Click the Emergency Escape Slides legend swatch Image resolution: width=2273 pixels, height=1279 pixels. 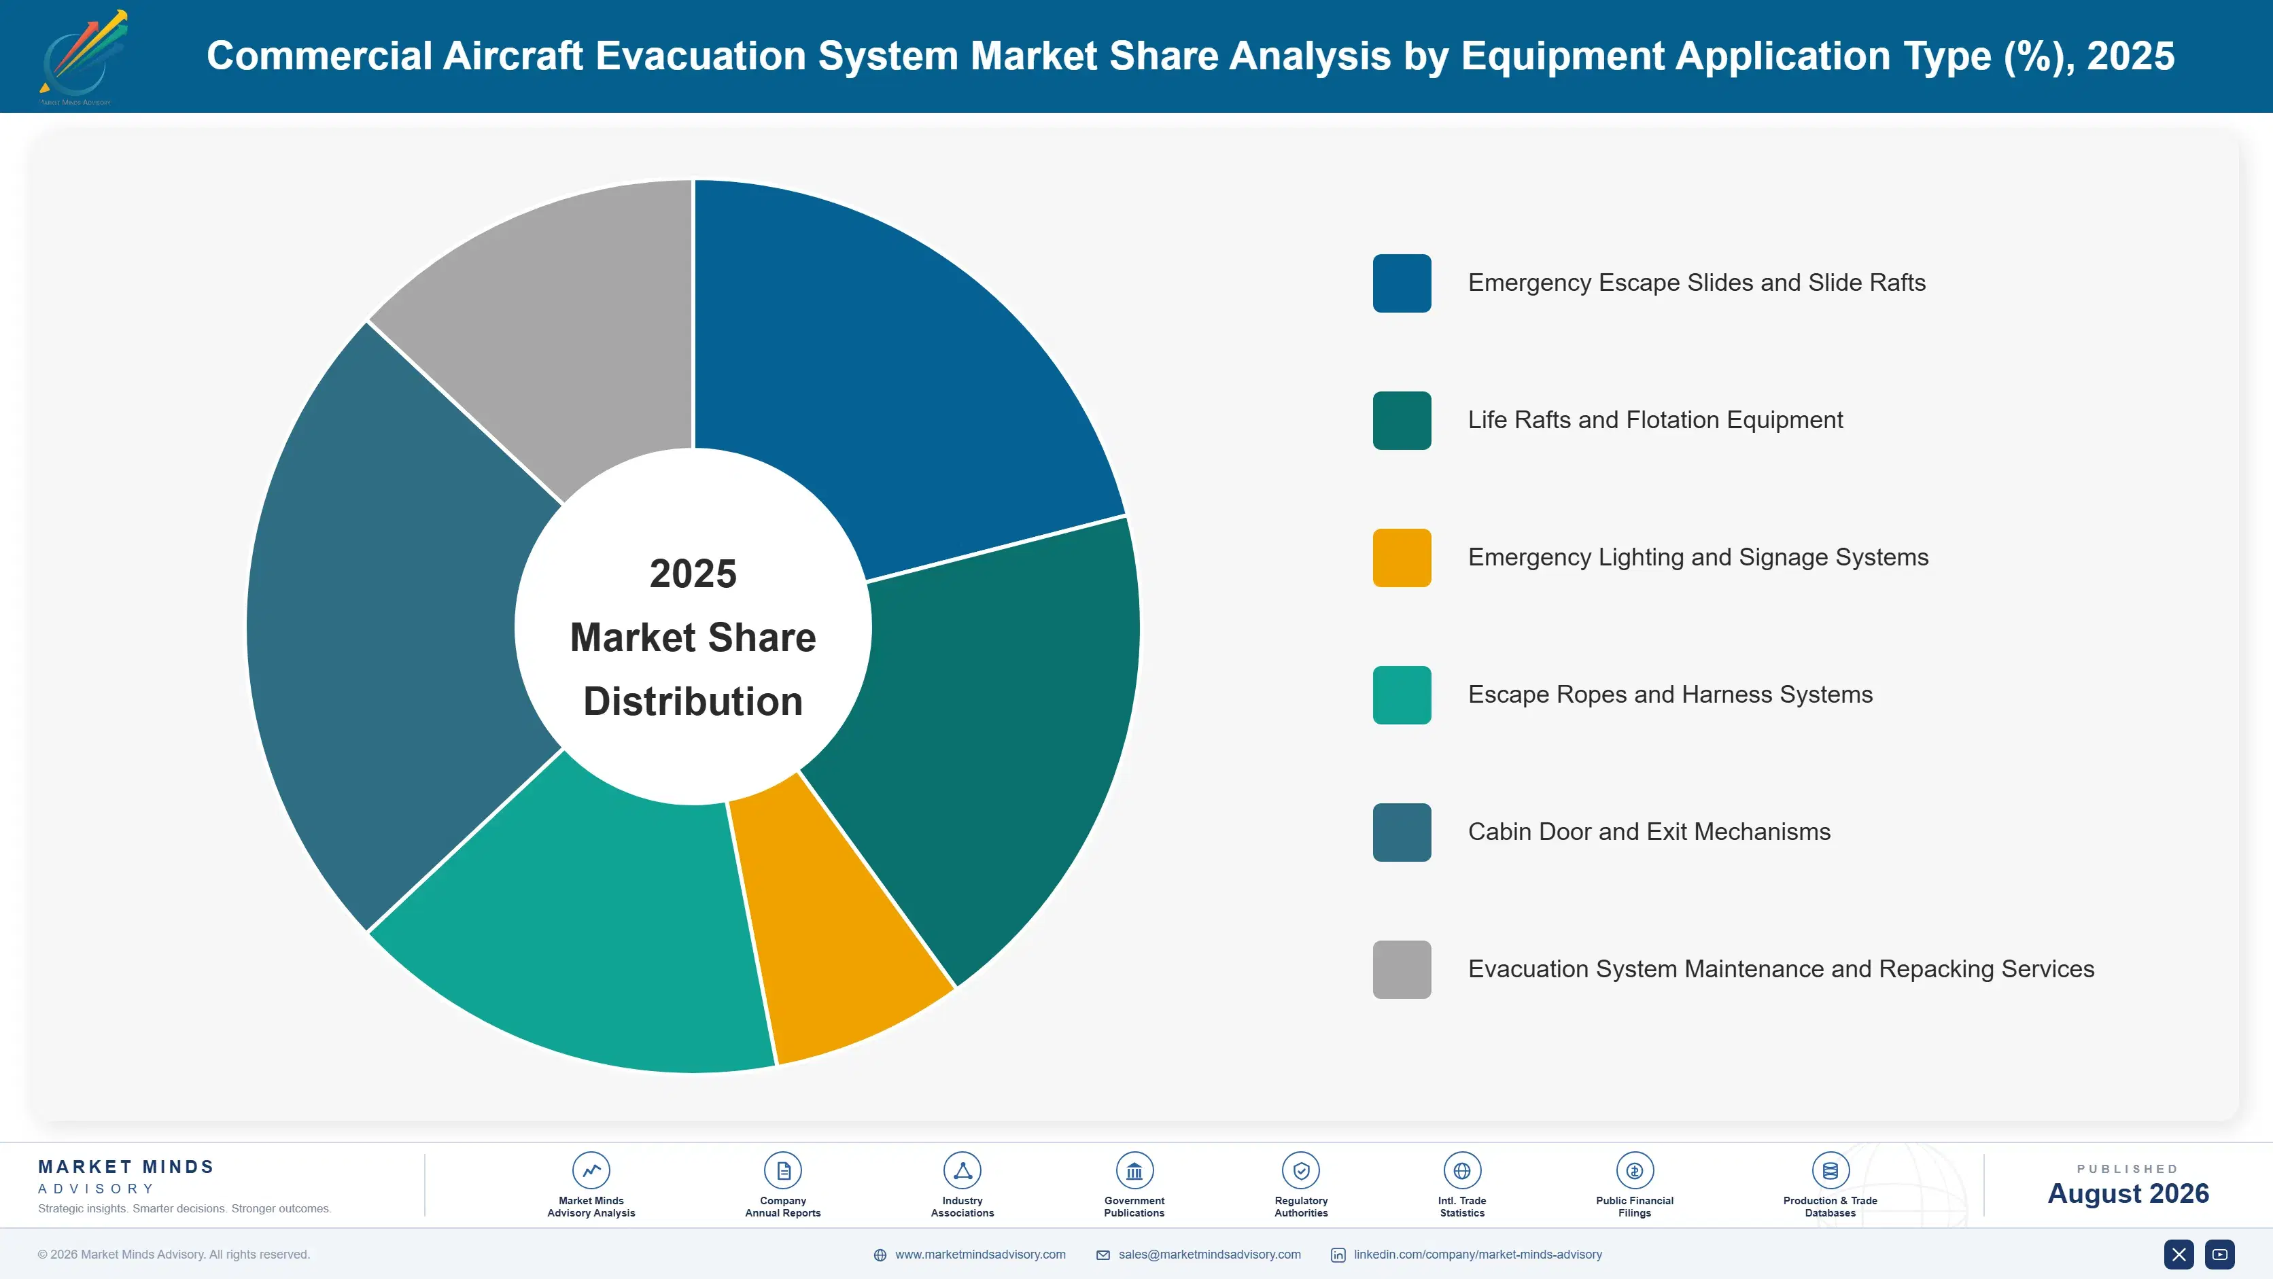pos(1402,283)
